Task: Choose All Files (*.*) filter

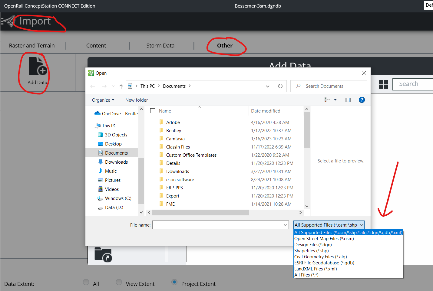Action: [x=349, y=275]
